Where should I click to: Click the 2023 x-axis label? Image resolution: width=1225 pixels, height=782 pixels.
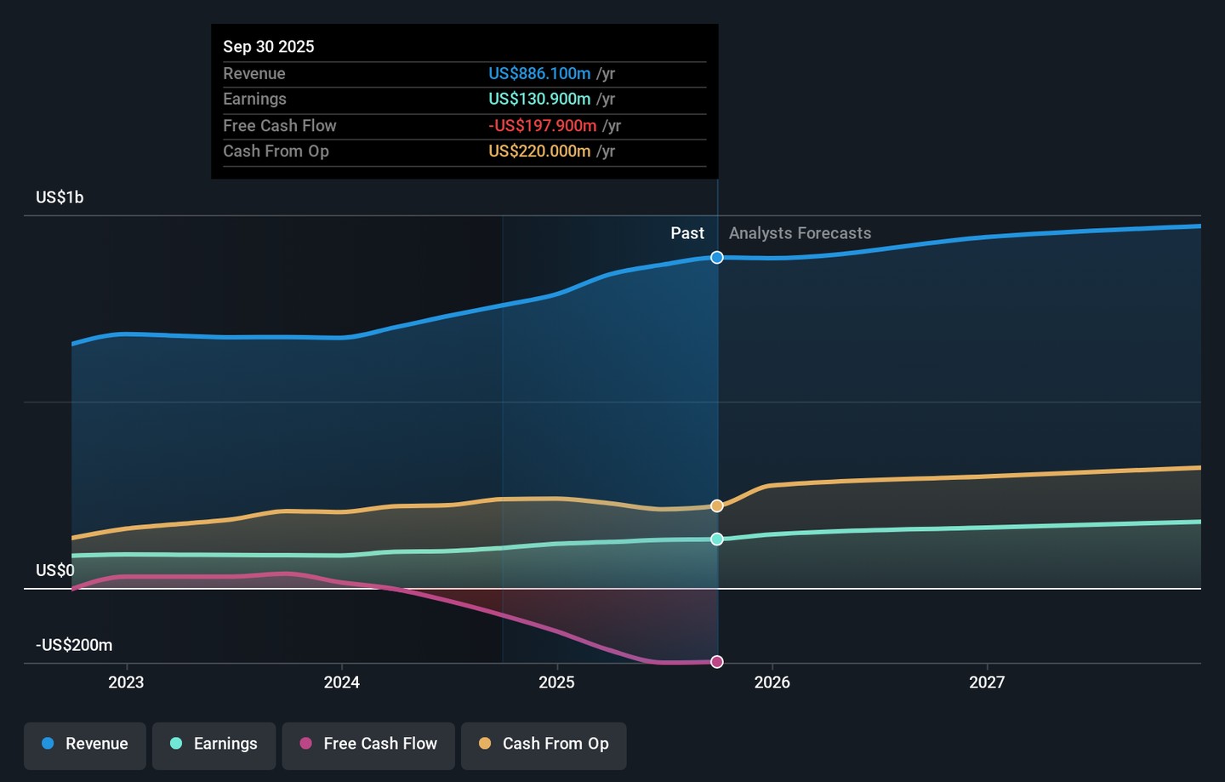tap(126, 682)
